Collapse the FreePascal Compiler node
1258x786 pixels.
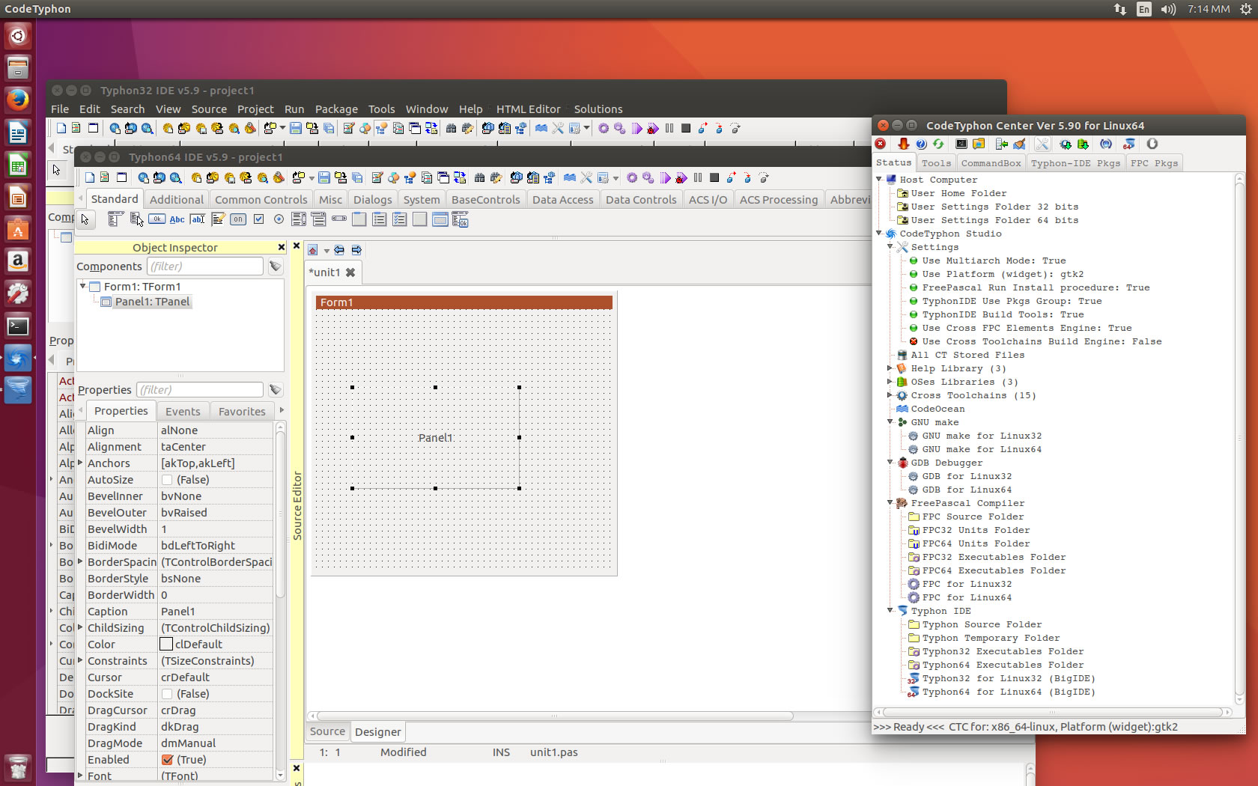pyautogui.click(x=890, y=502)
